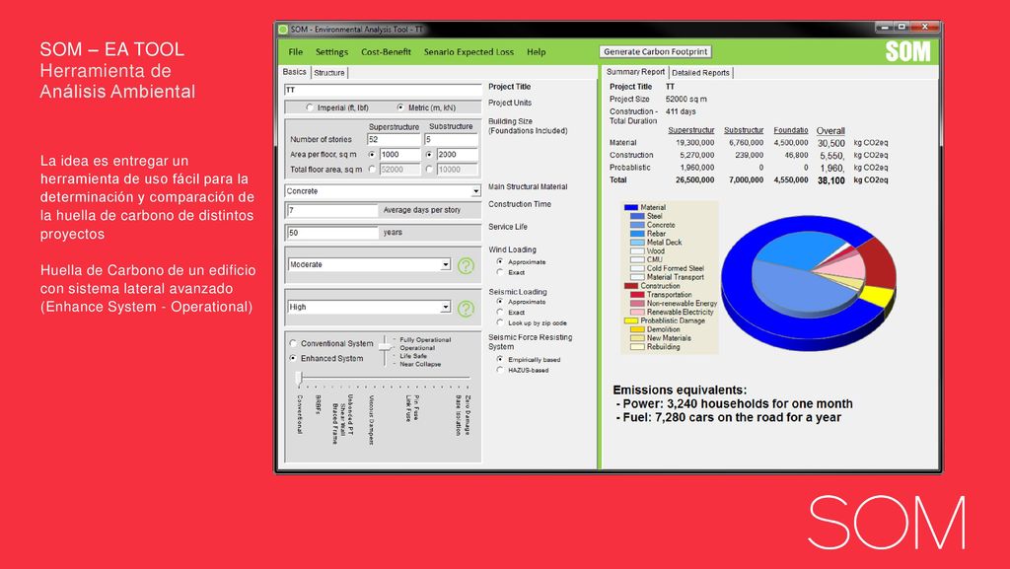This screenshot has width=1010, height=569.
Task: Click the blue Material legend swatch
Action: point(630,207)
